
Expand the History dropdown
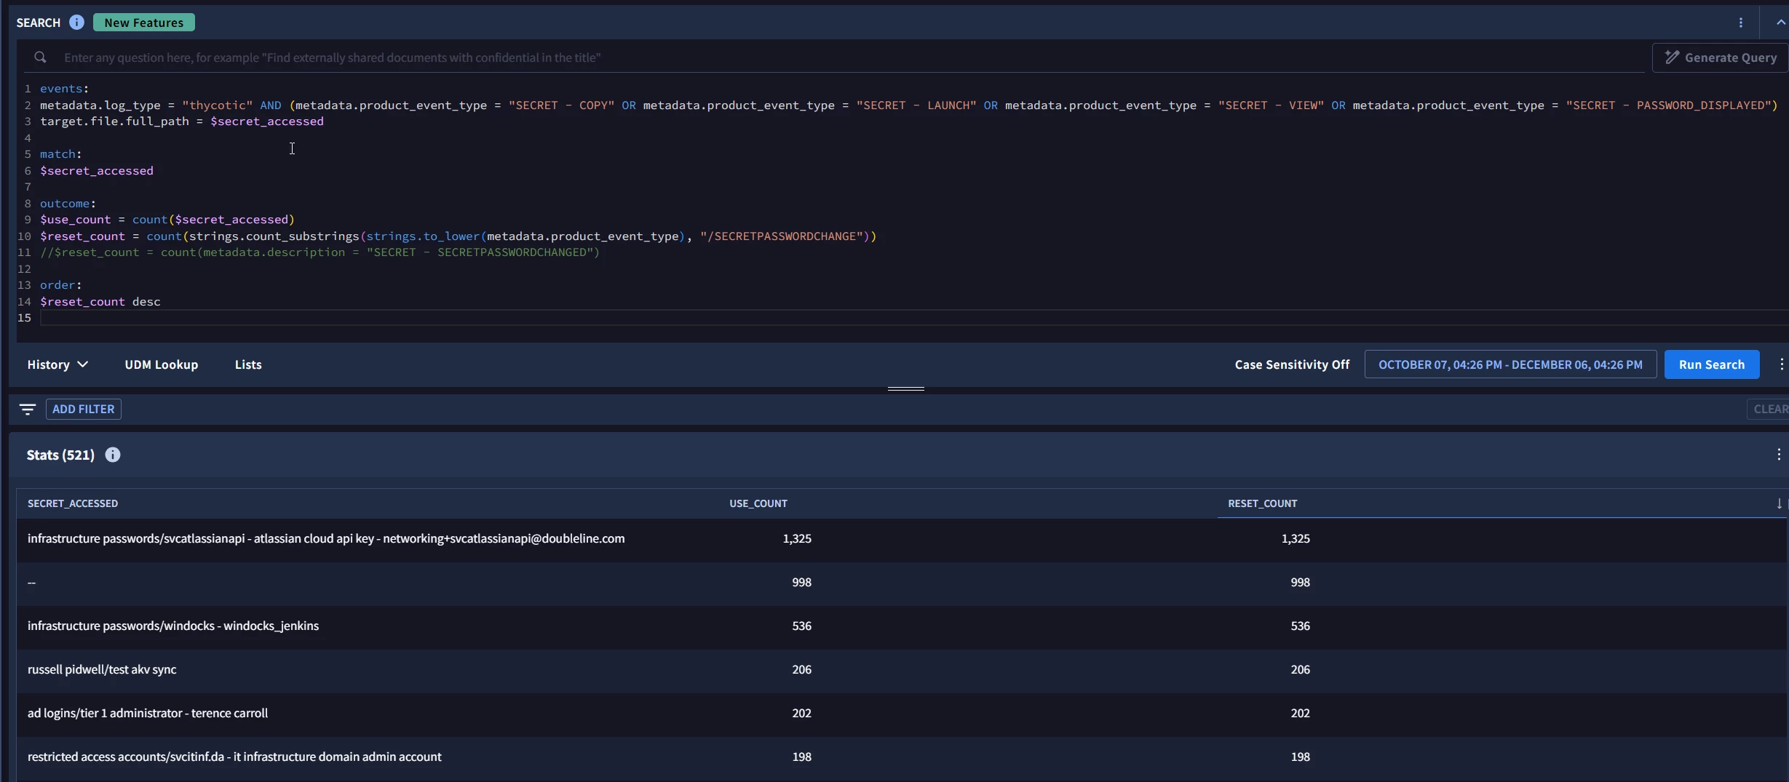coord(57,364)
